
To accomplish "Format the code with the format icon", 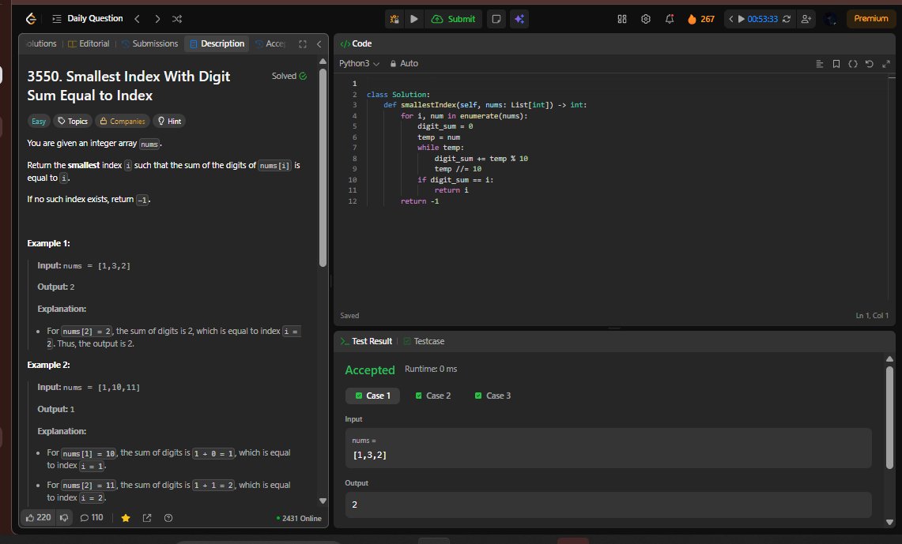I will (820, 64).
